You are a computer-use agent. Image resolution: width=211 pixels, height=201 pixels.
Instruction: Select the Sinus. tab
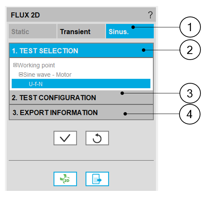point(130,31)
